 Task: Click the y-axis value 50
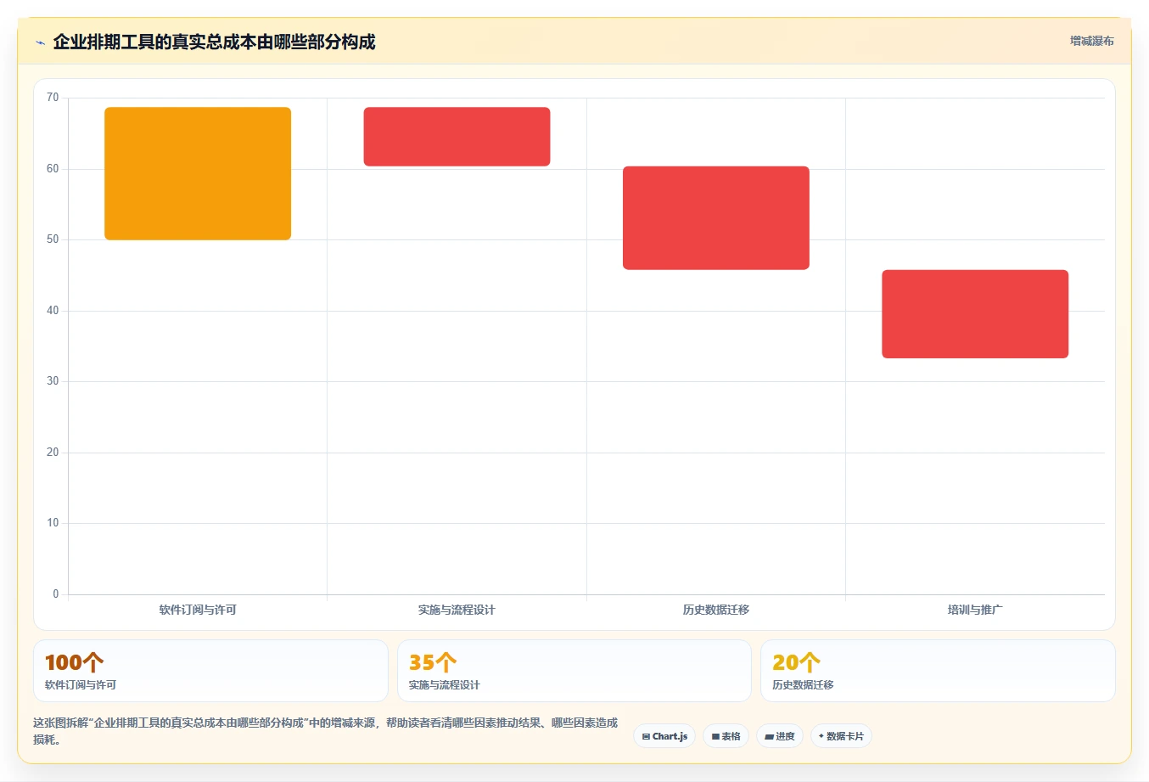(53, 239)
